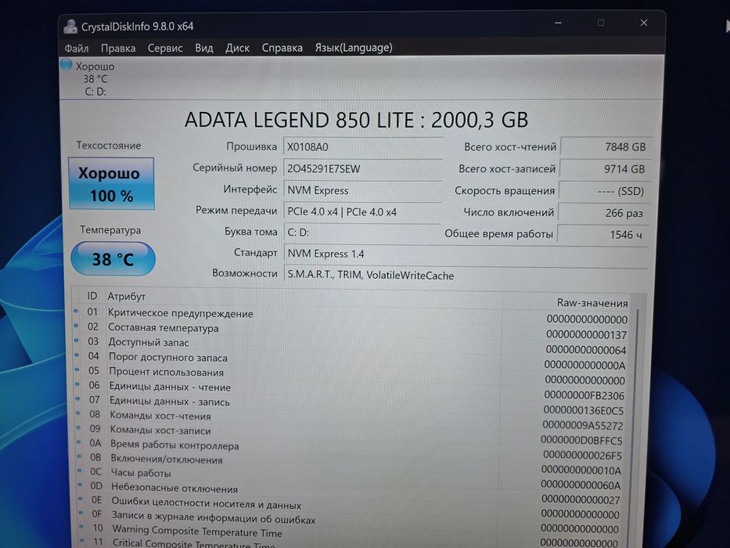The width and height of the screenshot is (730, 548).
Task: Open the Файл menu
Action: pyautogui.click(x=77, y=48)
